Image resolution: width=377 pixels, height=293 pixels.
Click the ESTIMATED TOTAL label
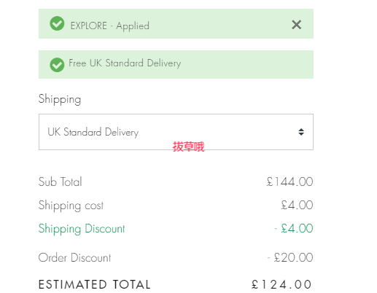coord(95,284)
